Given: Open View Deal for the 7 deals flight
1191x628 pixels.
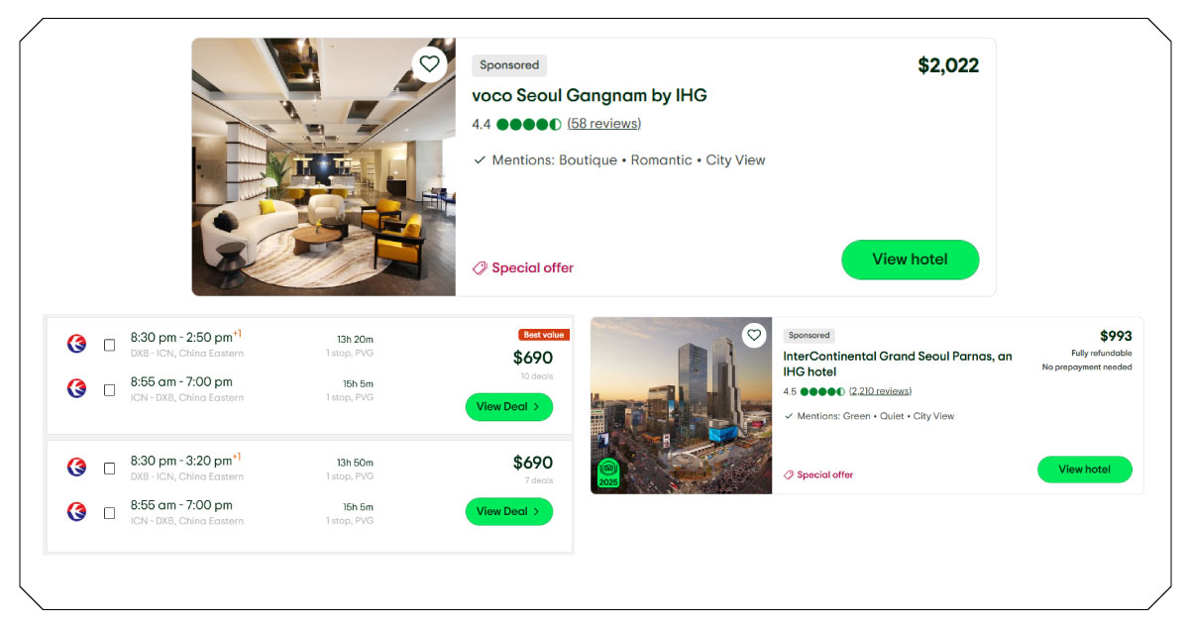Looking at the screenshot, I should (x=509, y=511).
